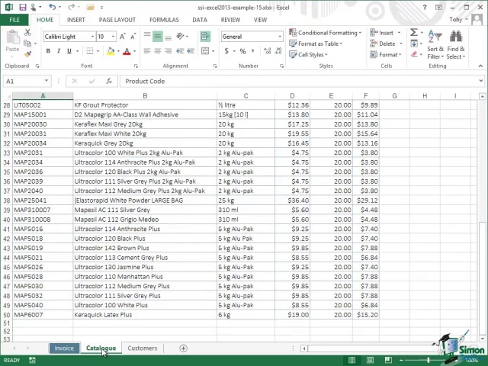This screenshot has height=366, width=488.
Task: Toggle Bold formatting
Action: coord(48,51)
